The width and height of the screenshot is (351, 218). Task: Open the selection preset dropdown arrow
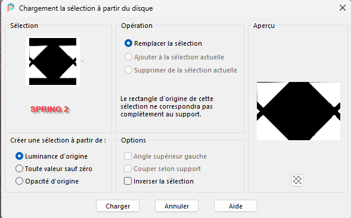tap(83, 61)
